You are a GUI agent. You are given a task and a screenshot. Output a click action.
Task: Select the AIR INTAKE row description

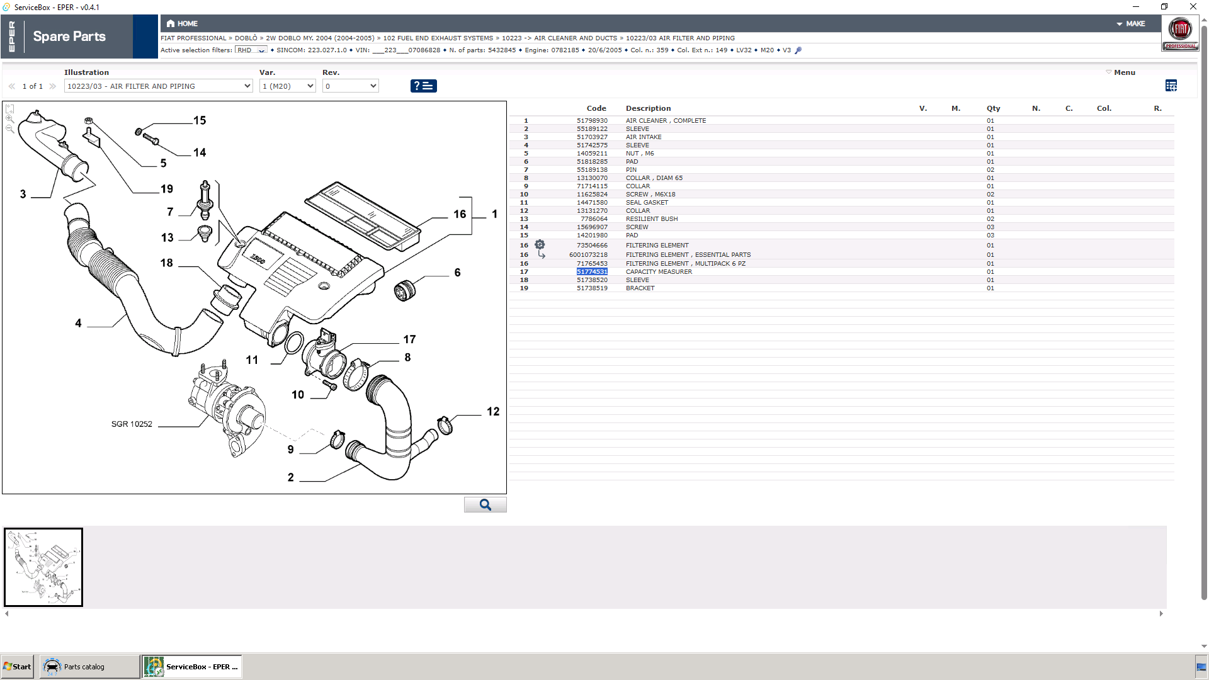click(644, 137)
